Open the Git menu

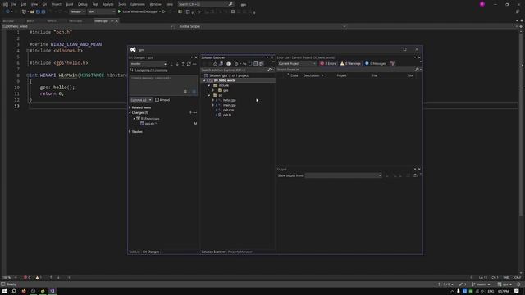point(44,4)
